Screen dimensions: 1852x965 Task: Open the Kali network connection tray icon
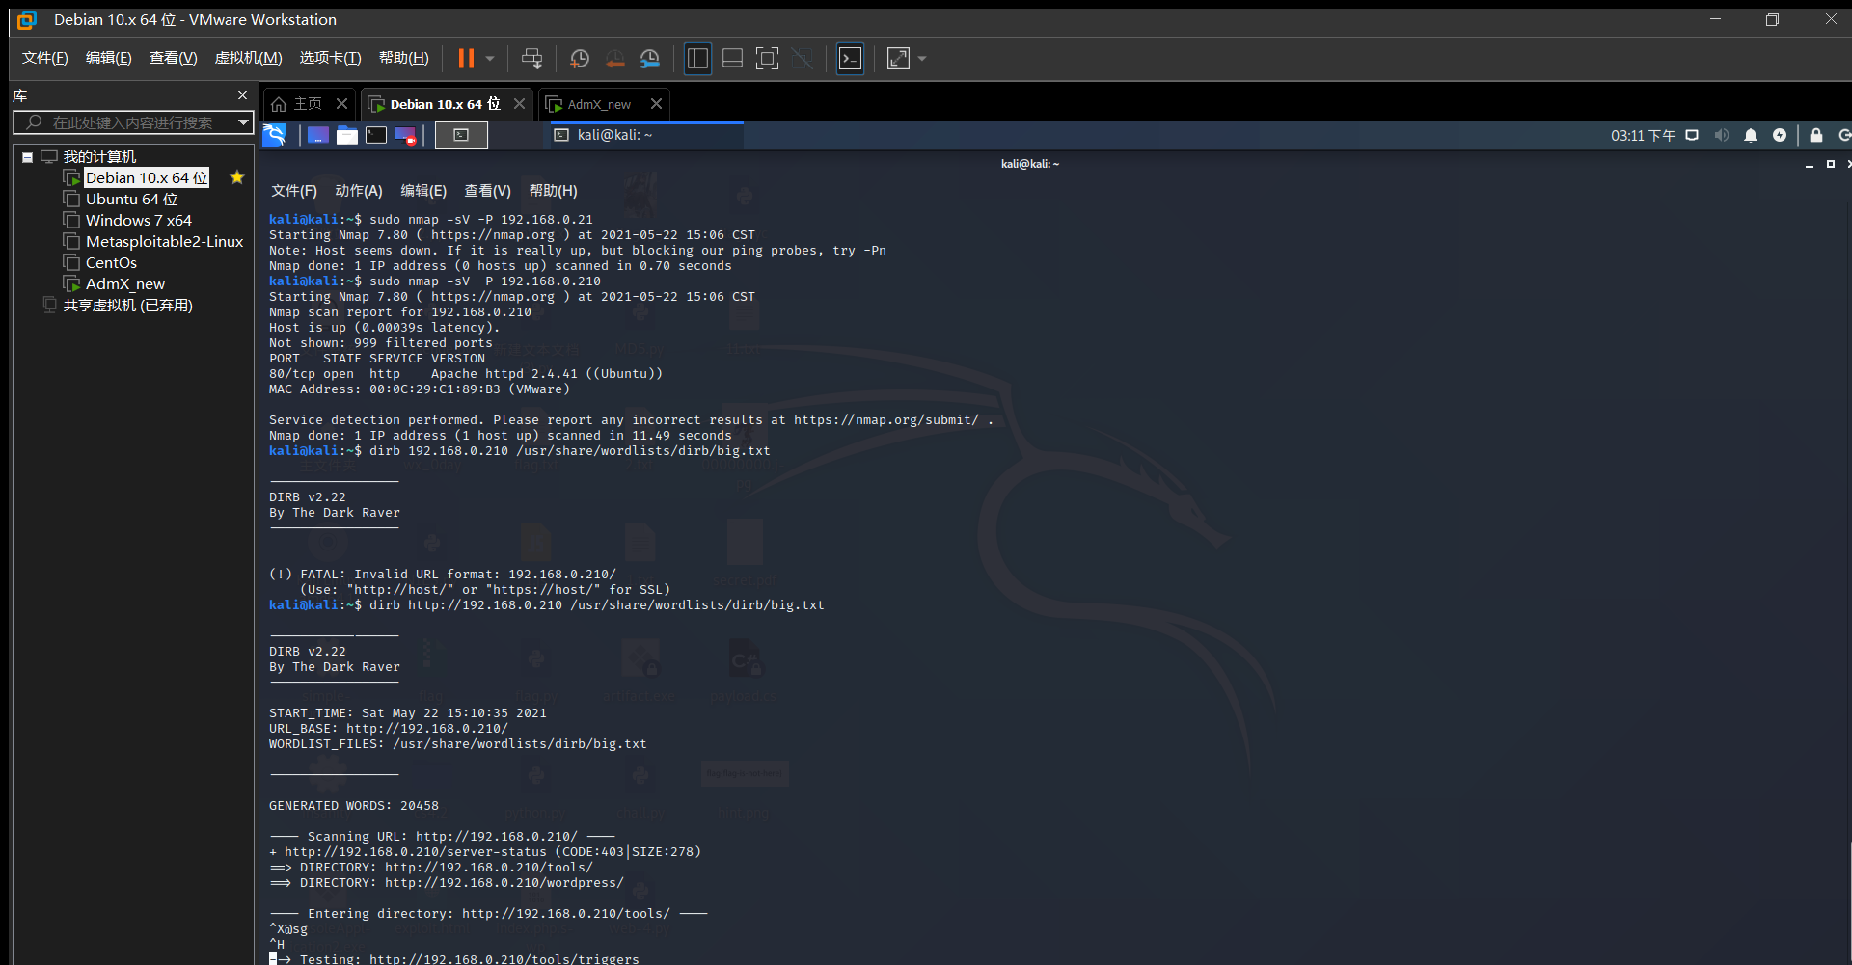click(1692, 135)
